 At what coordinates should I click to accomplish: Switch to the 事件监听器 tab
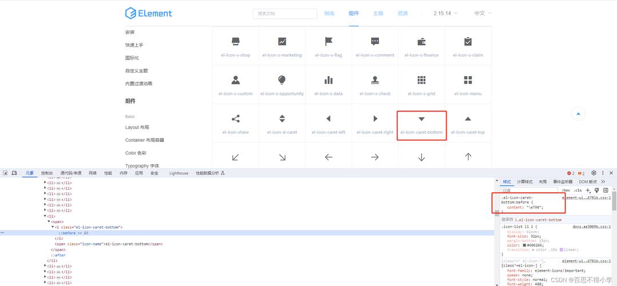(x=563, y=182)
